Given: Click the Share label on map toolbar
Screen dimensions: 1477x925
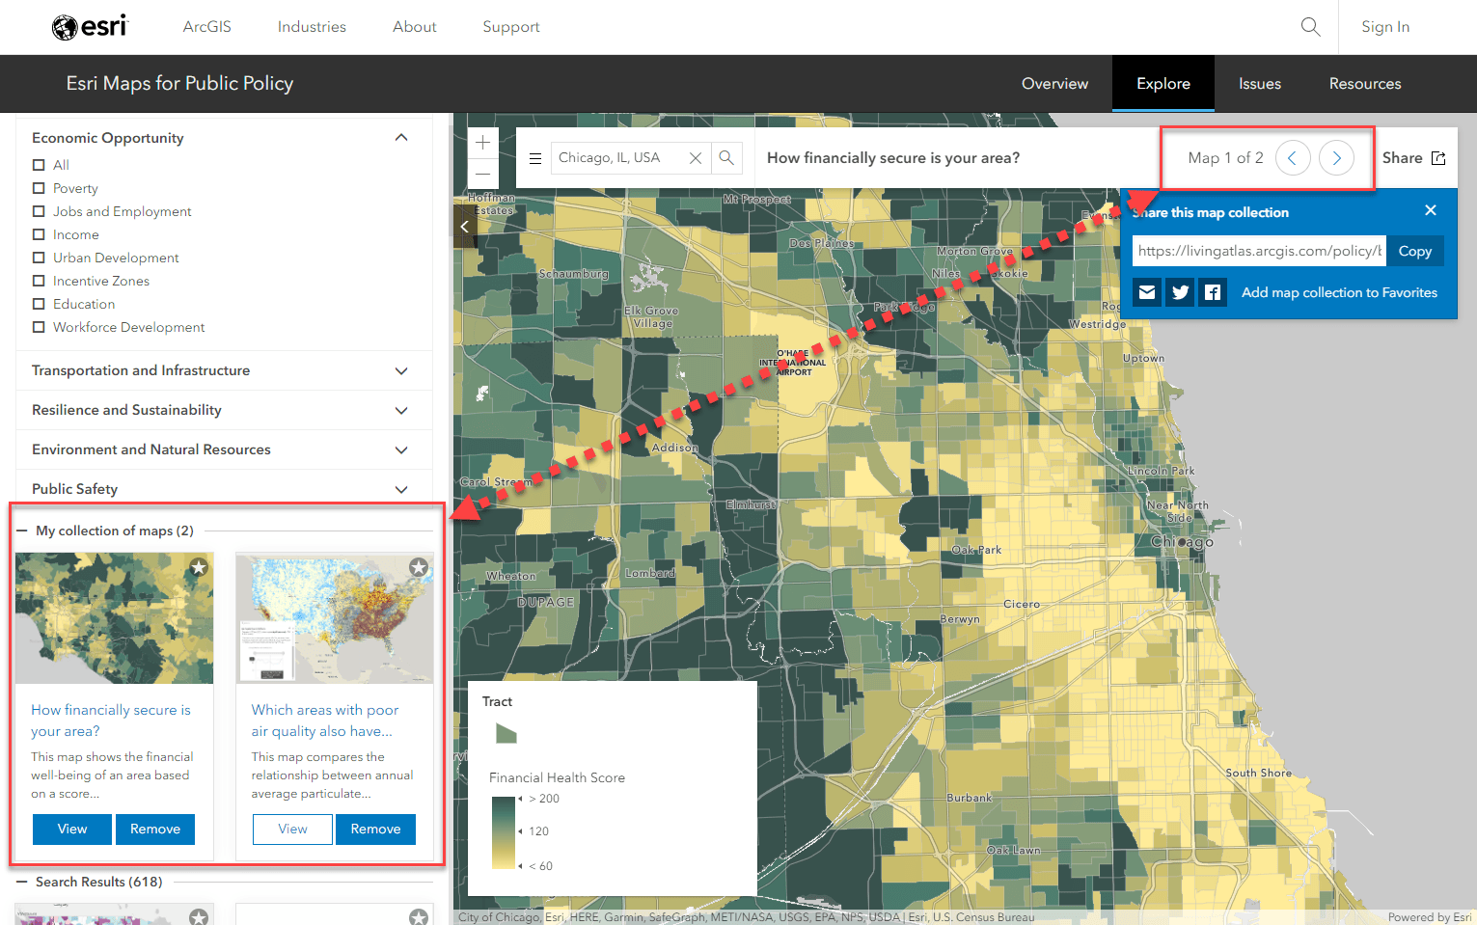Looking at the screenshot, I should (x=1402, y=158).
